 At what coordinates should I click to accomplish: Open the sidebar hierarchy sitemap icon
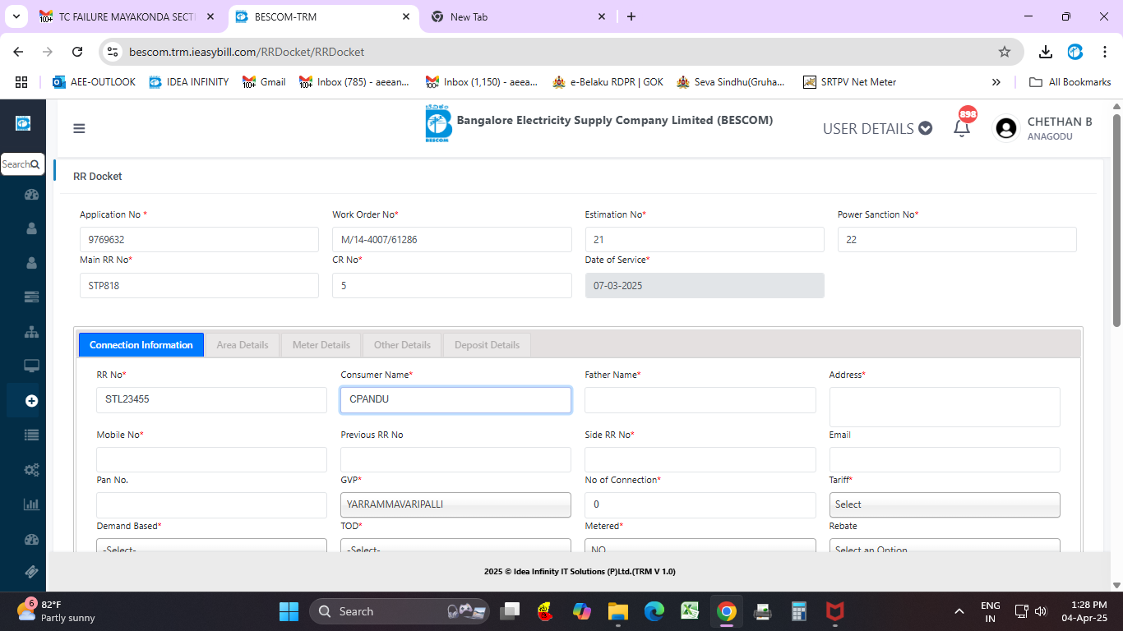31,332
